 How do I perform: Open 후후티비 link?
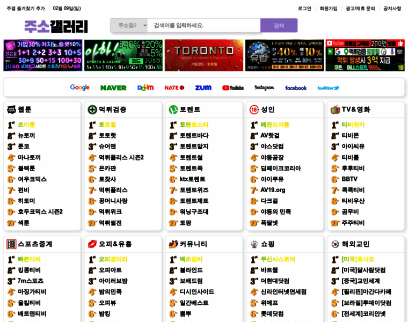pyautogui.click(x=353, y=169)
